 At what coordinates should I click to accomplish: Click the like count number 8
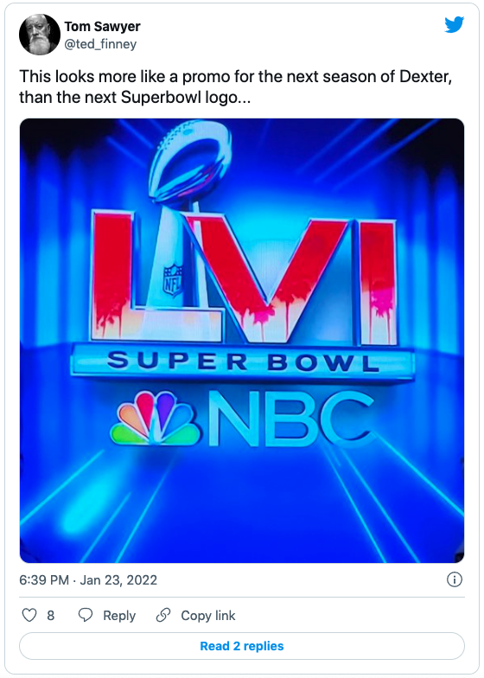[50, 616]
